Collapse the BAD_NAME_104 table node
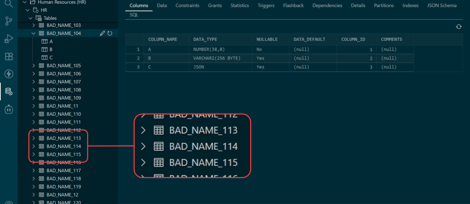Viewport: 470px width, 204px height. 34,33
